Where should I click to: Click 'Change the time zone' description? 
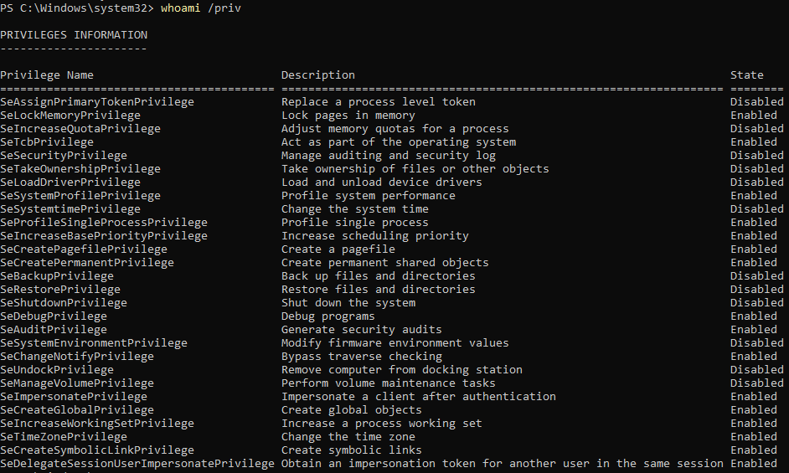coord(348,437)
